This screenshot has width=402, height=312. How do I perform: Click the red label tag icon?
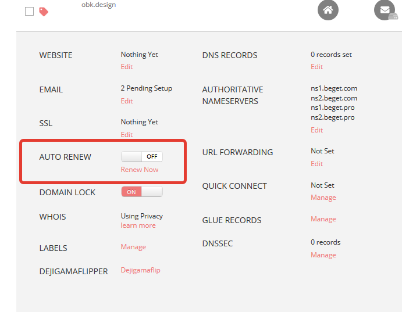point(44,12)
